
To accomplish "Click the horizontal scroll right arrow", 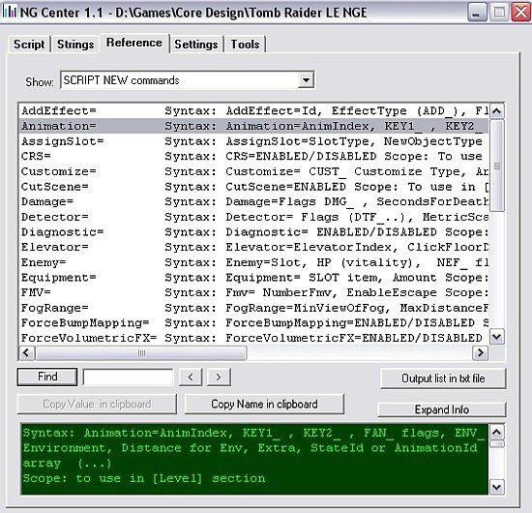I will coord(481,353).
